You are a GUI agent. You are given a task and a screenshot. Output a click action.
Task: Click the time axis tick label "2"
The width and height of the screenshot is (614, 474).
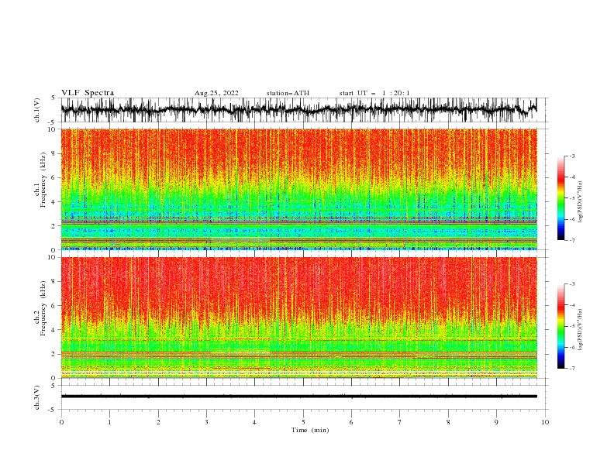(158, 422)
